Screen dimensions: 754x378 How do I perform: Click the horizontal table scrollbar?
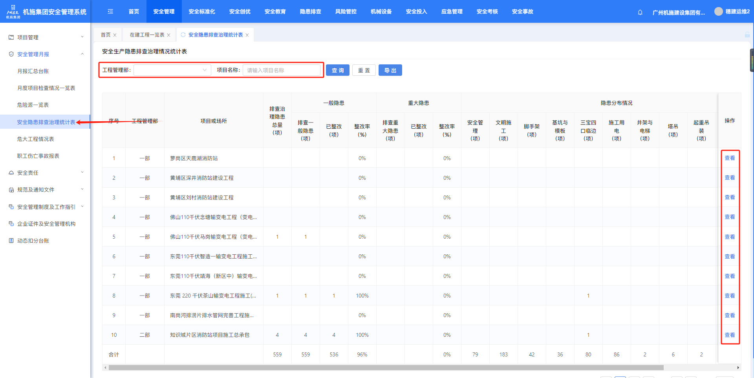[386, 368]
